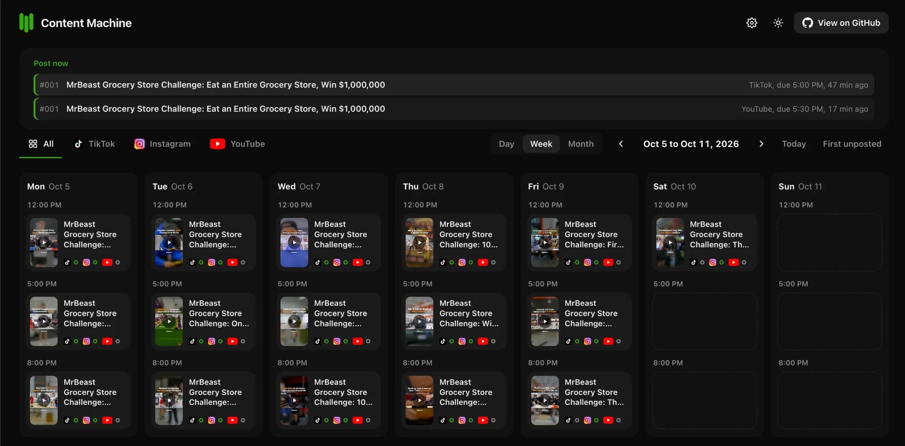Toggle TikTok status dot on Sat 12:00 PM card
Viewport: 905px width, 446px height.
coord(702,262)
